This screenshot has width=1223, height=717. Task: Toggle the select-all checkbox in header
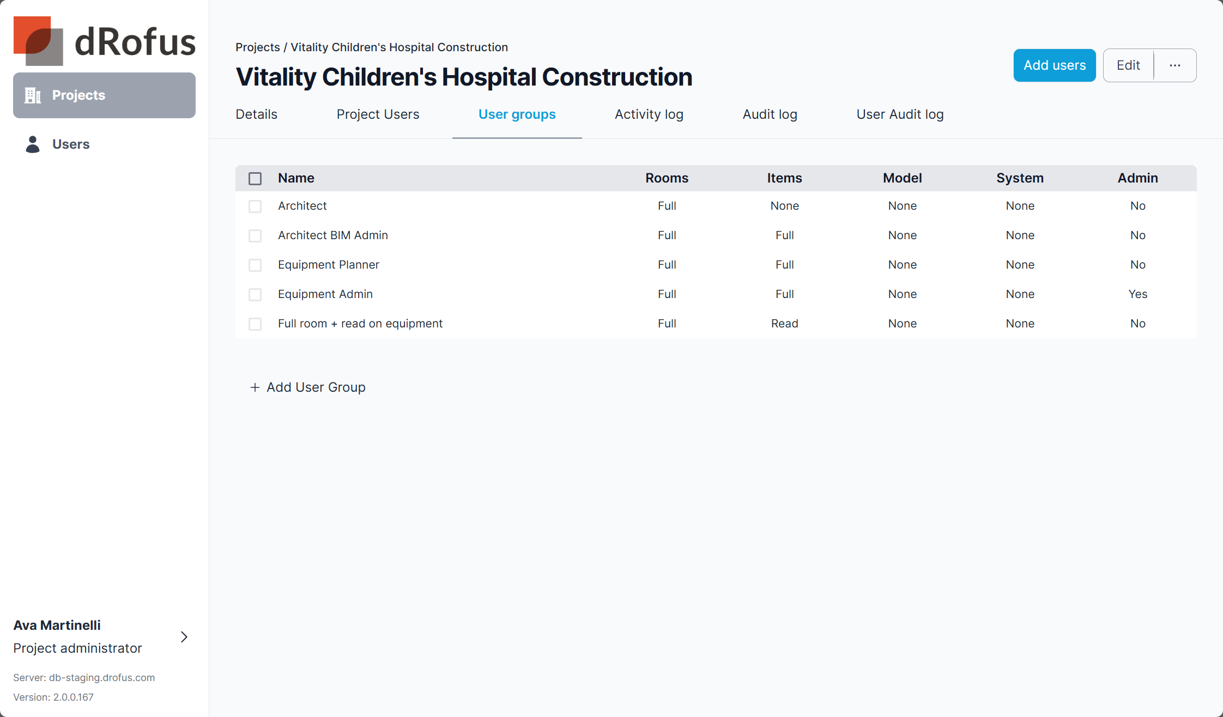[x=255, y=179]
